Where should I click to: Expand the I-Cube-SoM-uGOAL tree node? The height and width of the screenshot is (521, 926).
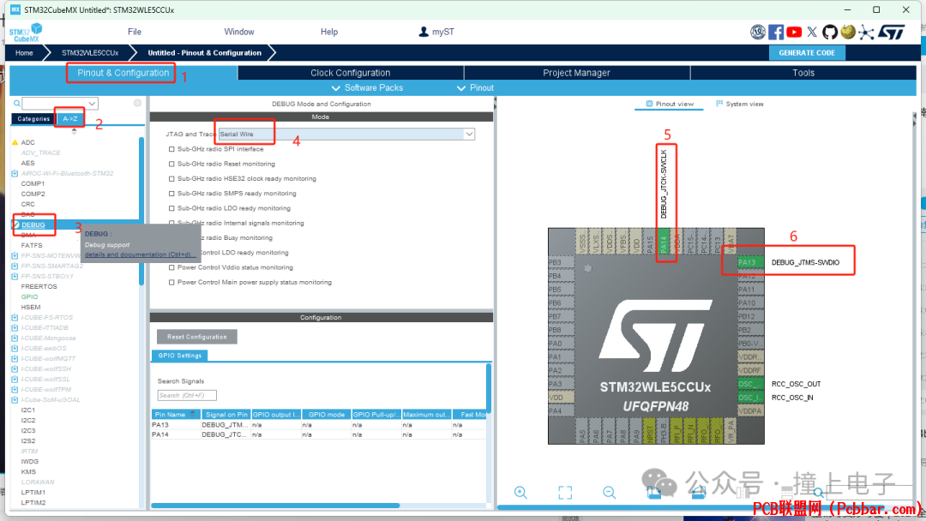15,400
